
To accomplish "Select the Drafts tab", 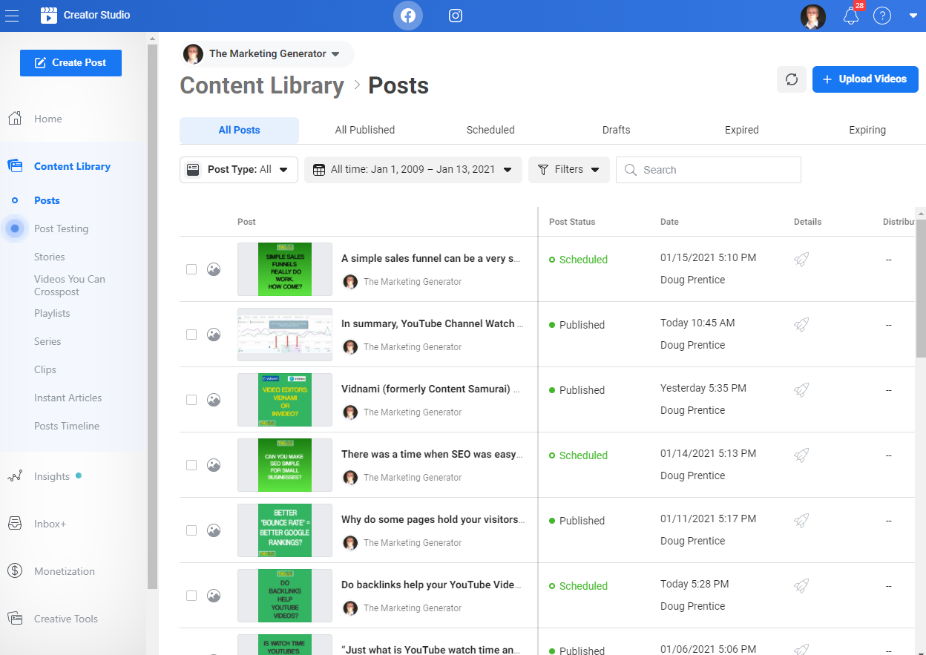I will point(616,130).
